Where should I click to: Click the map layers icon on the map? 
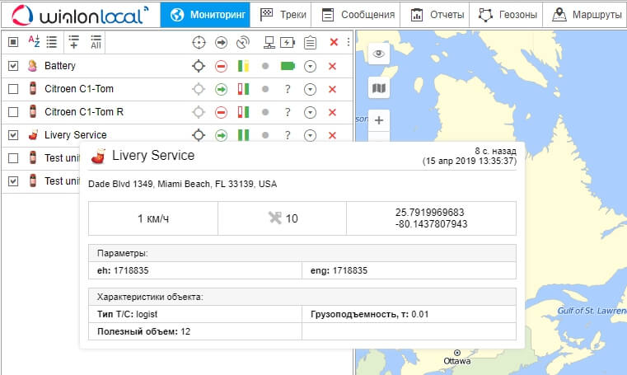click(379, 88)
